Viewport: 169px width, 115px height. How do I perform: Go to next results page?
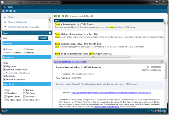63,16
